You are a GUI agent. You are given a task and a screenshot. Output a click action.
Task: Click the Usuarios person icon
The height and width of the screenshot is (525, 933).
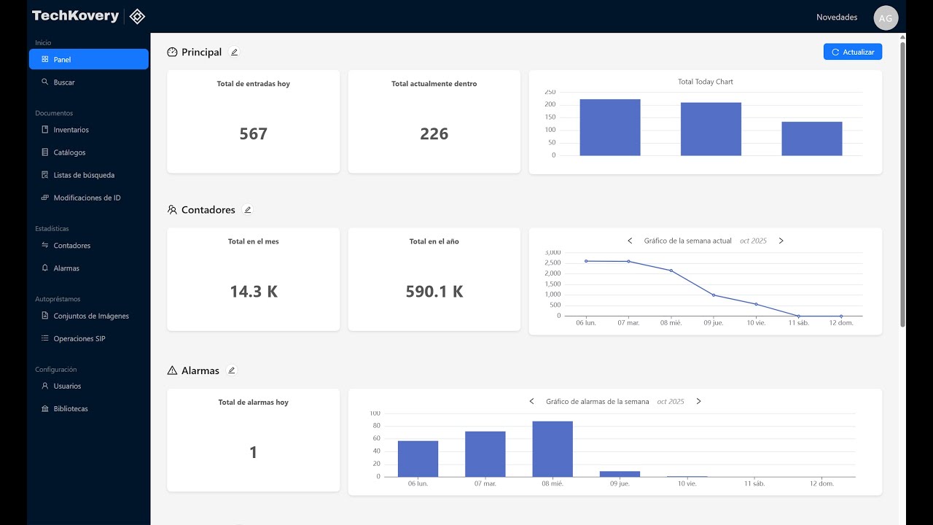click(45, 386)
